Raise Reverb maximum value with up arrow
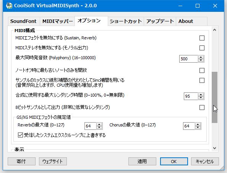The height and width of the screenshot is (173, 227). 99,124
